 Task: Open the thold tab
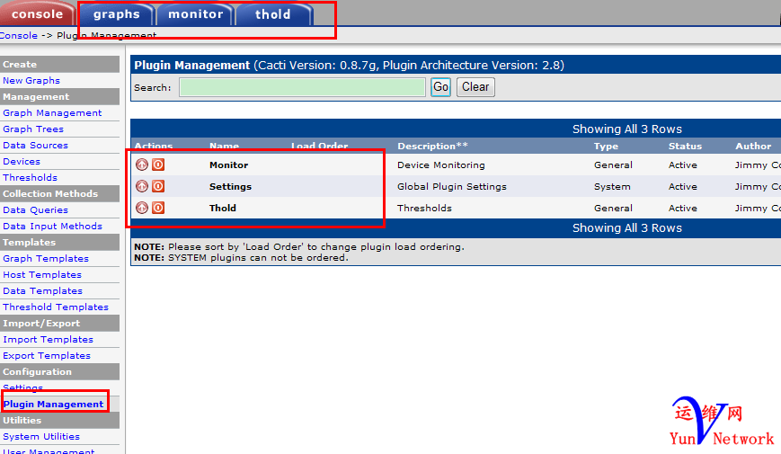273,14
